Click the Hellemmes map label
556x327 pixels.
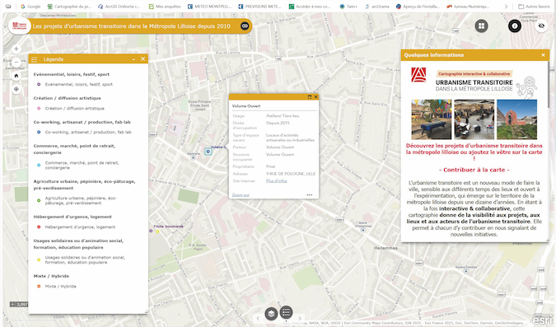point(385,248)
